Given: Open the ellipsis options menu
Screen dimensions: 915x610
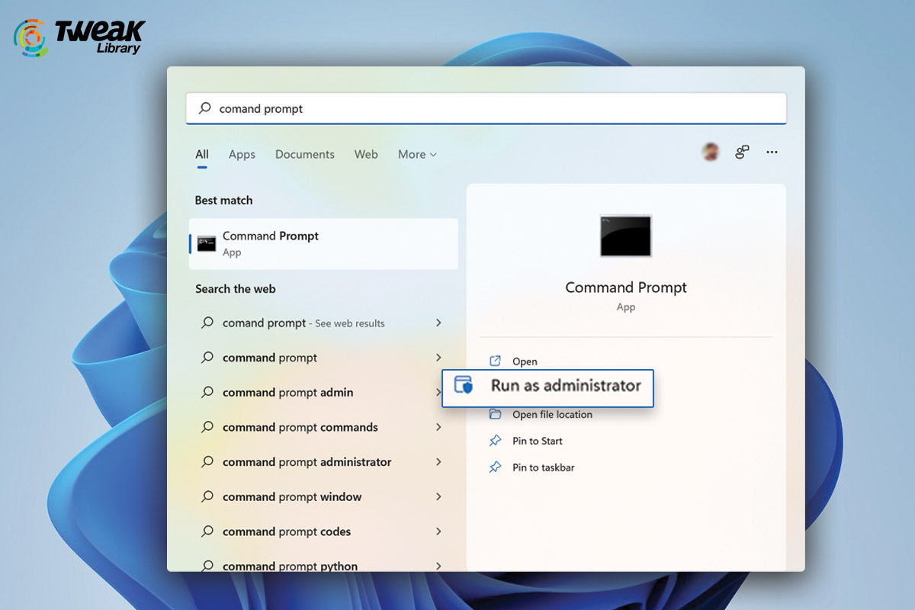Looking at the screenshot, I should [x=772, y=152].
